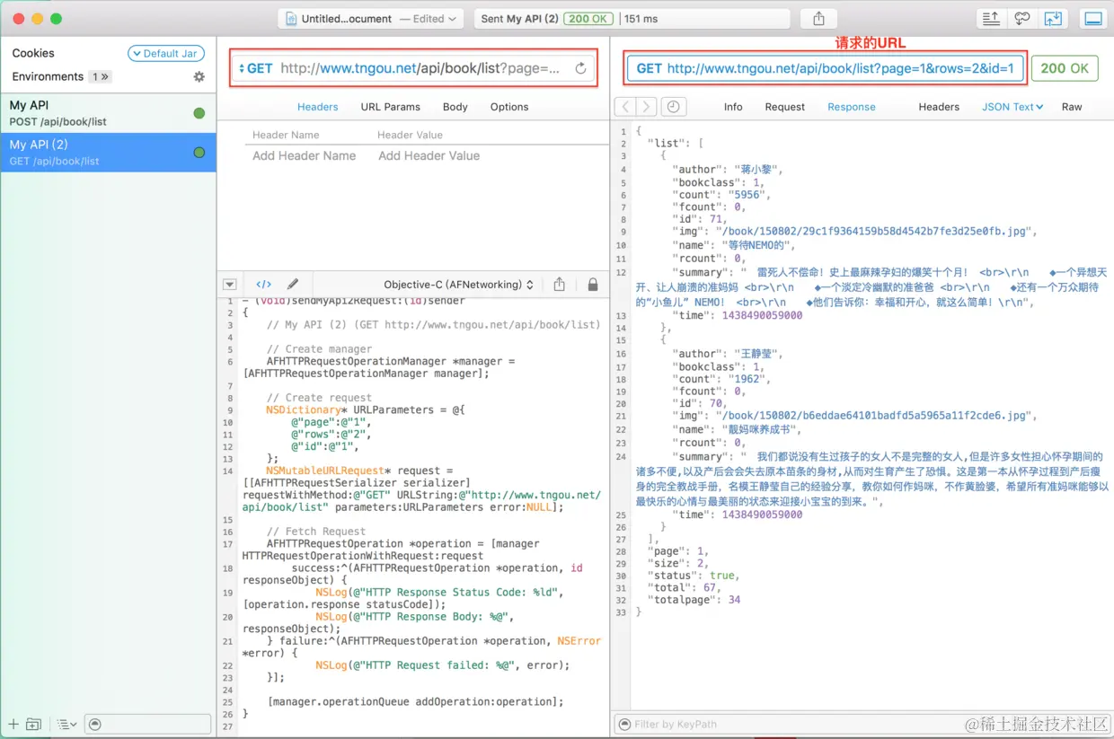Click the Header Name column heading
This screenshot has height=739, width=1114.
[x=286, y=135]
